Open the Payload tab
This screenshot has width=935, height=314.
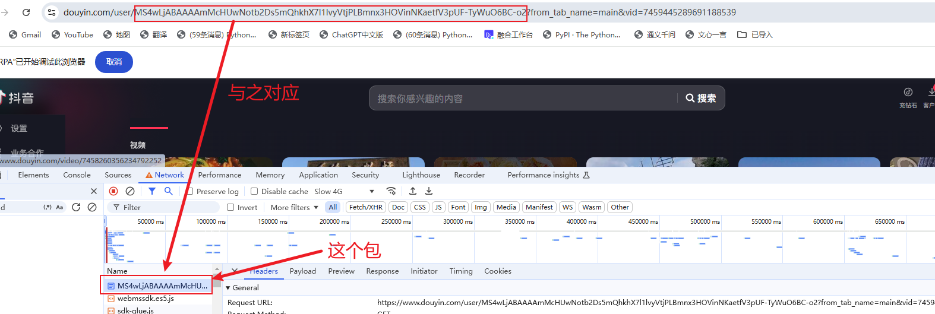pos(302,271)
